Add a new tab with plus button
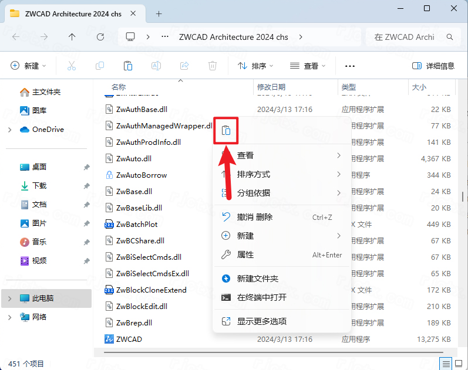This screenshot has width=468, height=370. 159,13
